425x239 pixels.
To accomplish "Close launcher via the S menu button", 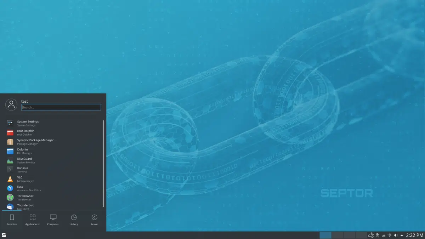I will (4, 235).
